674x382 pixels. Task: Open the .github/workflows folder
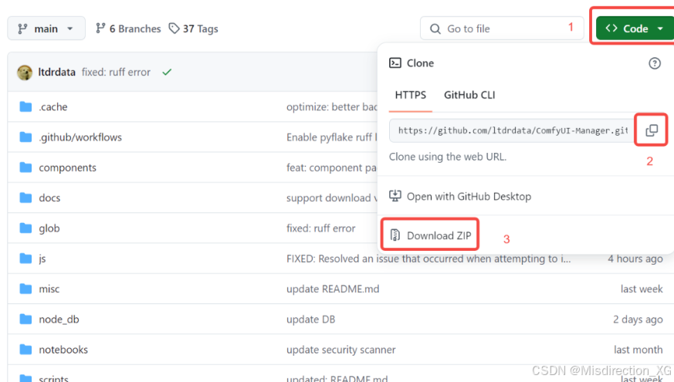pyautogui.click(x=80, y=137)
